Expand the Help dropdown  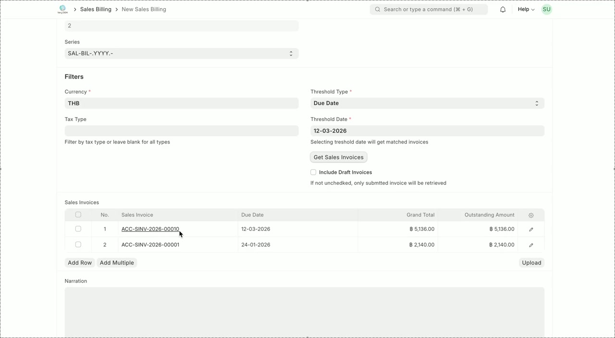(x=526, y=9)
